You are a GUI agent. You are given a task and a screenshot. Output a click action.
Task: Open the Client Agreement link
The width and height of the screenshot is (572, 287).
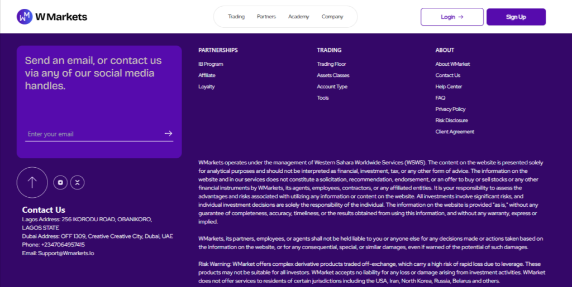[455, 132]
